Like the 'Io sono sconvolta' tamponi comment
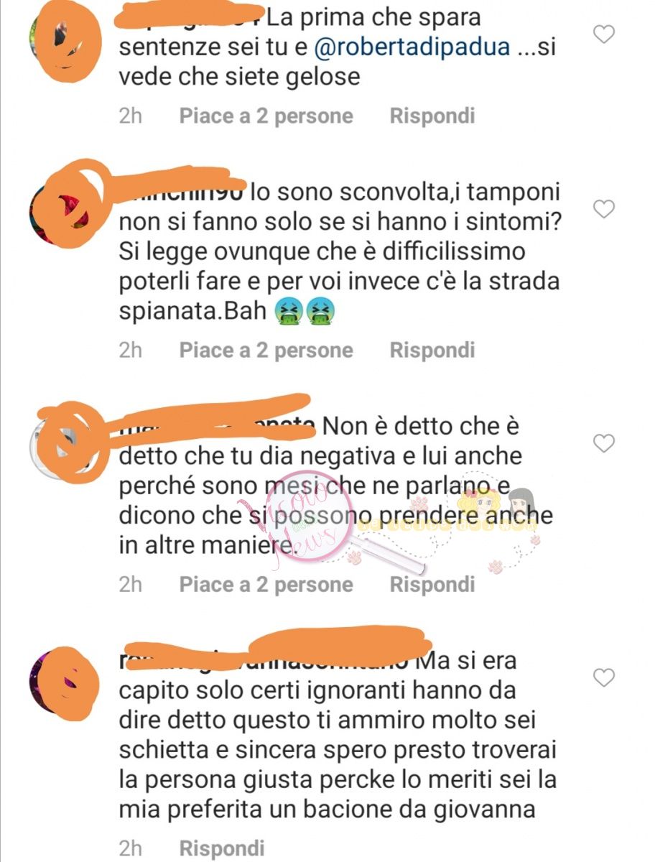The height and width of the screenshot is (862, 655). 605,209
